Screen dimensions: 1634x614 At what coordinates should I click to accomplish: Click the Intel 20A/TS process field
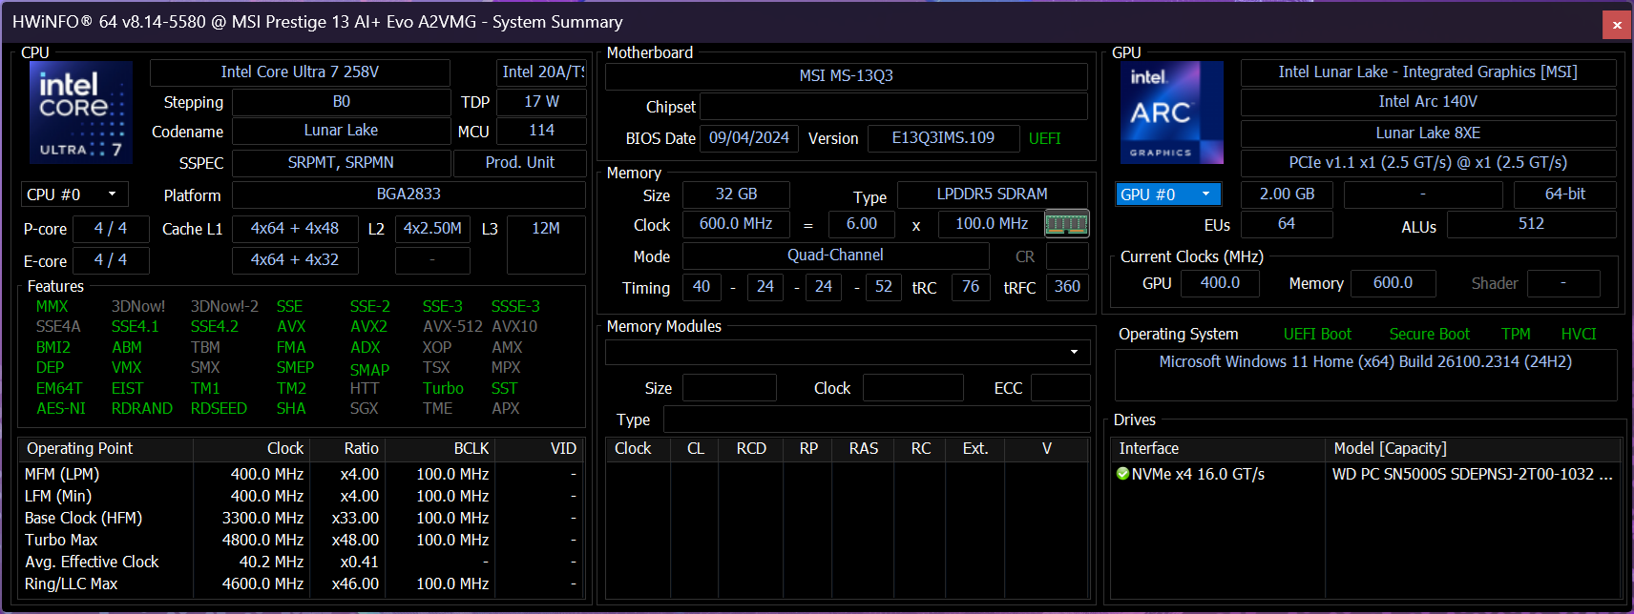tap(542, 72)
